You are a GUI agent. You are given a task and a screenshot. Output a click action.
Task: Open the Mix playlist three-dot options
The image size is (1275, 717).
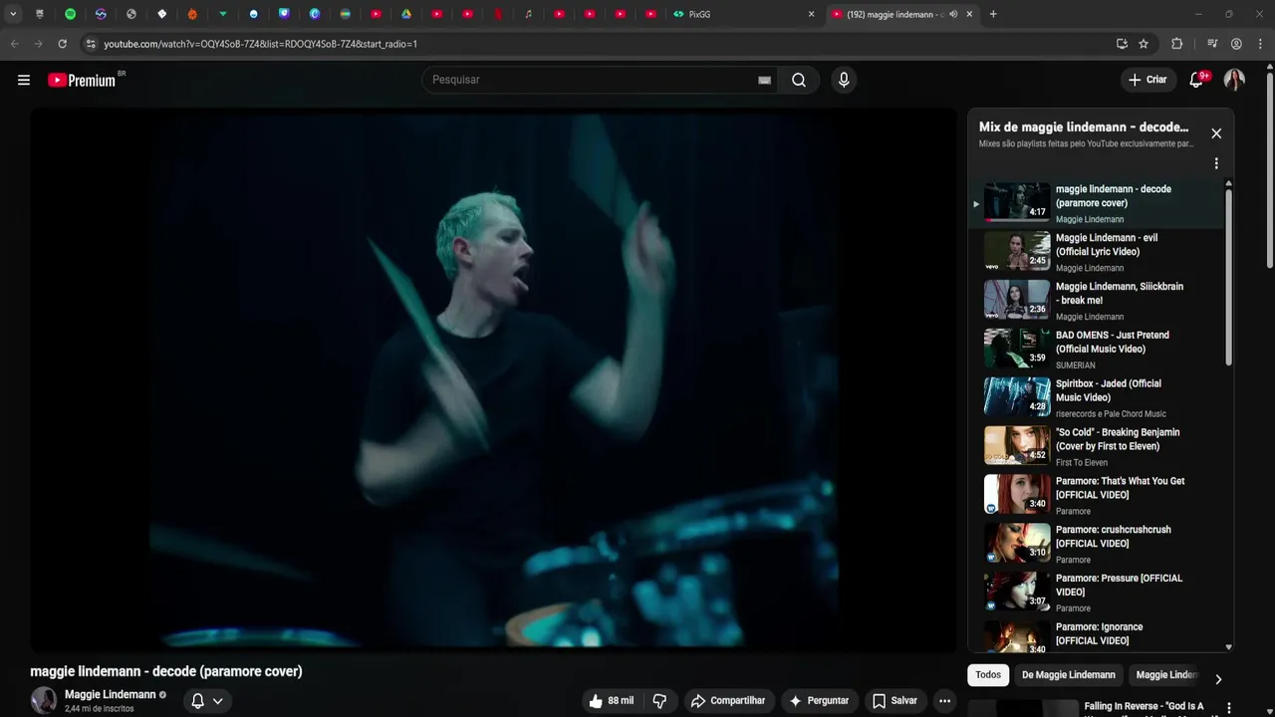pyautogui.click(x=1216, y=163)
